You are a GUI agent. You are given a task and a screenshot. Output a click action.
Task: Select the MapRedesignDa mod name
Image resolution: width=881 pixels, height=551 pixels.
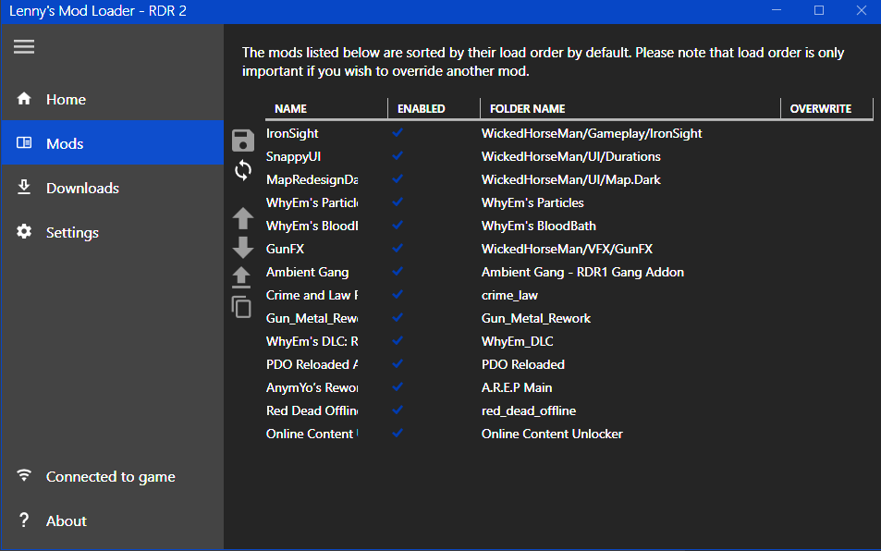[x=312, y=179]
